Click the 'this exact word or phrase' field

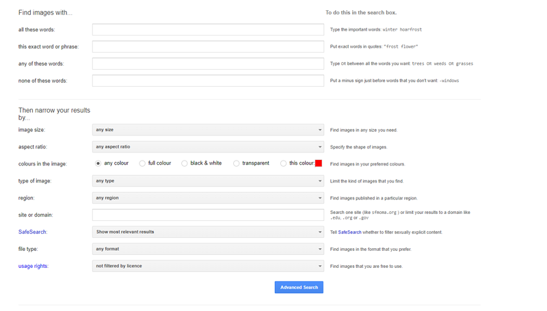click(x=208, y=46)
